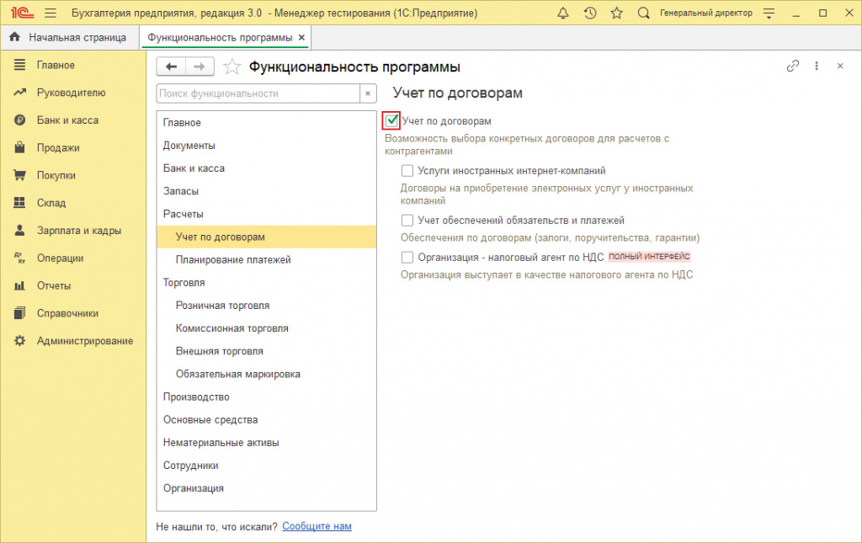Open favorites star in title bar
Screen dimensions: 862x543
(617, 13)
